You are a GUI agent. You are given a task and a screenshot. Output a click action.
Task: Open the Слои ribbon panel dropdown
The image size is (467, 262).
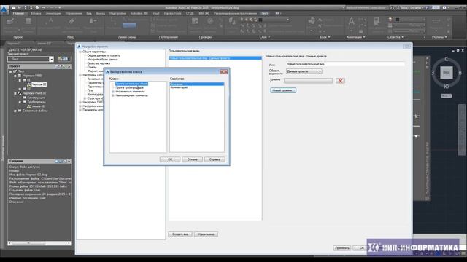265,37
